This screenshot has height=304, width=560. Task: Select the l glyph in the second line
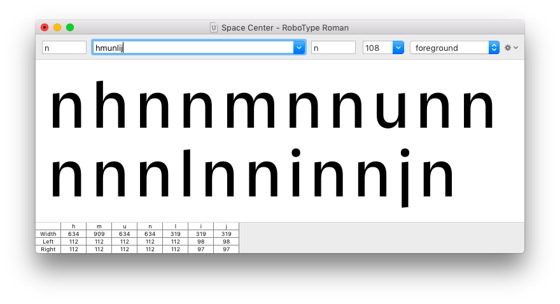pyautogui.click(x=187, y=173)
